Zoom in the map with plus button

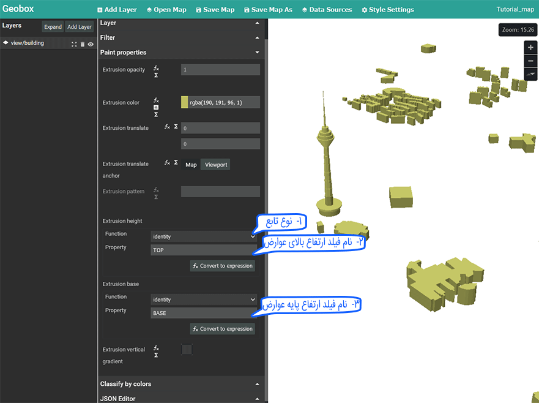pos(530,48)
